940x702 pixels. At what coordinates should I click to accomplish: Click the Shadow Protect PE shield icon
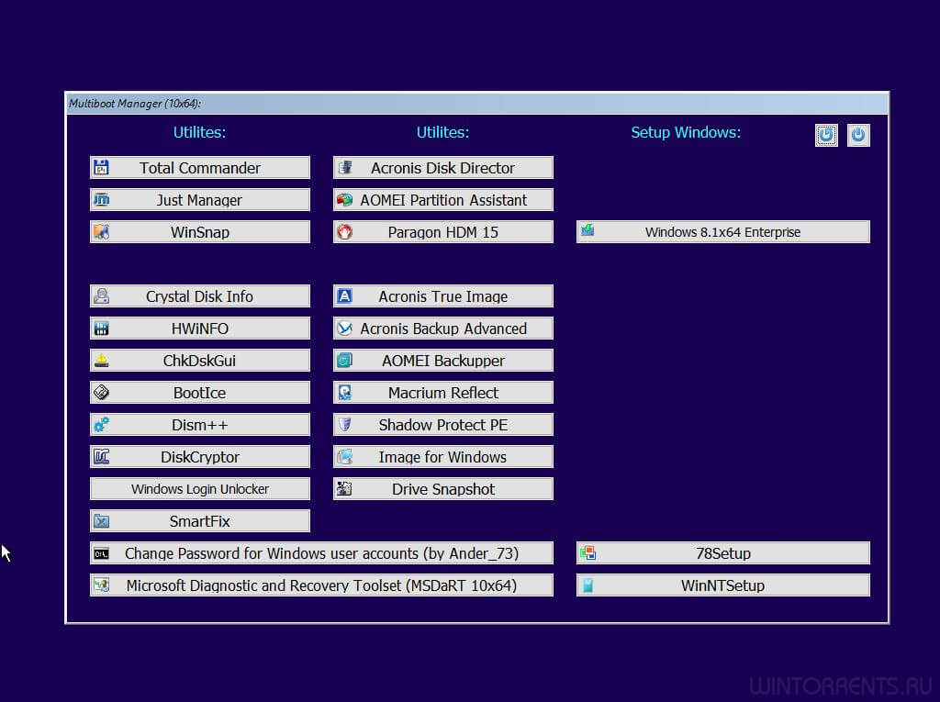(345, 425)
